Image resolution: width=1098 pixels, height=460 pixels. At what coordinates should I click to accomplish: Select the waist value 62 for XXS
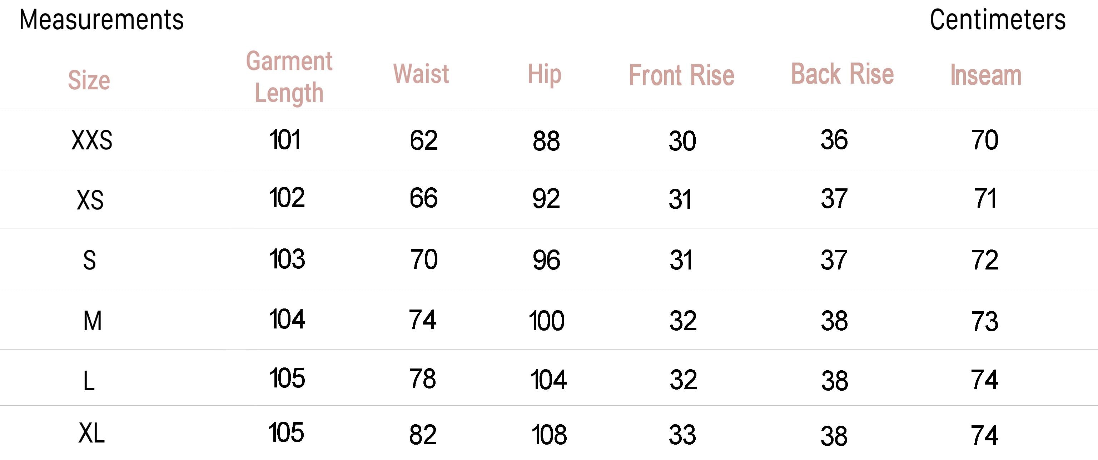click(424, 140)
